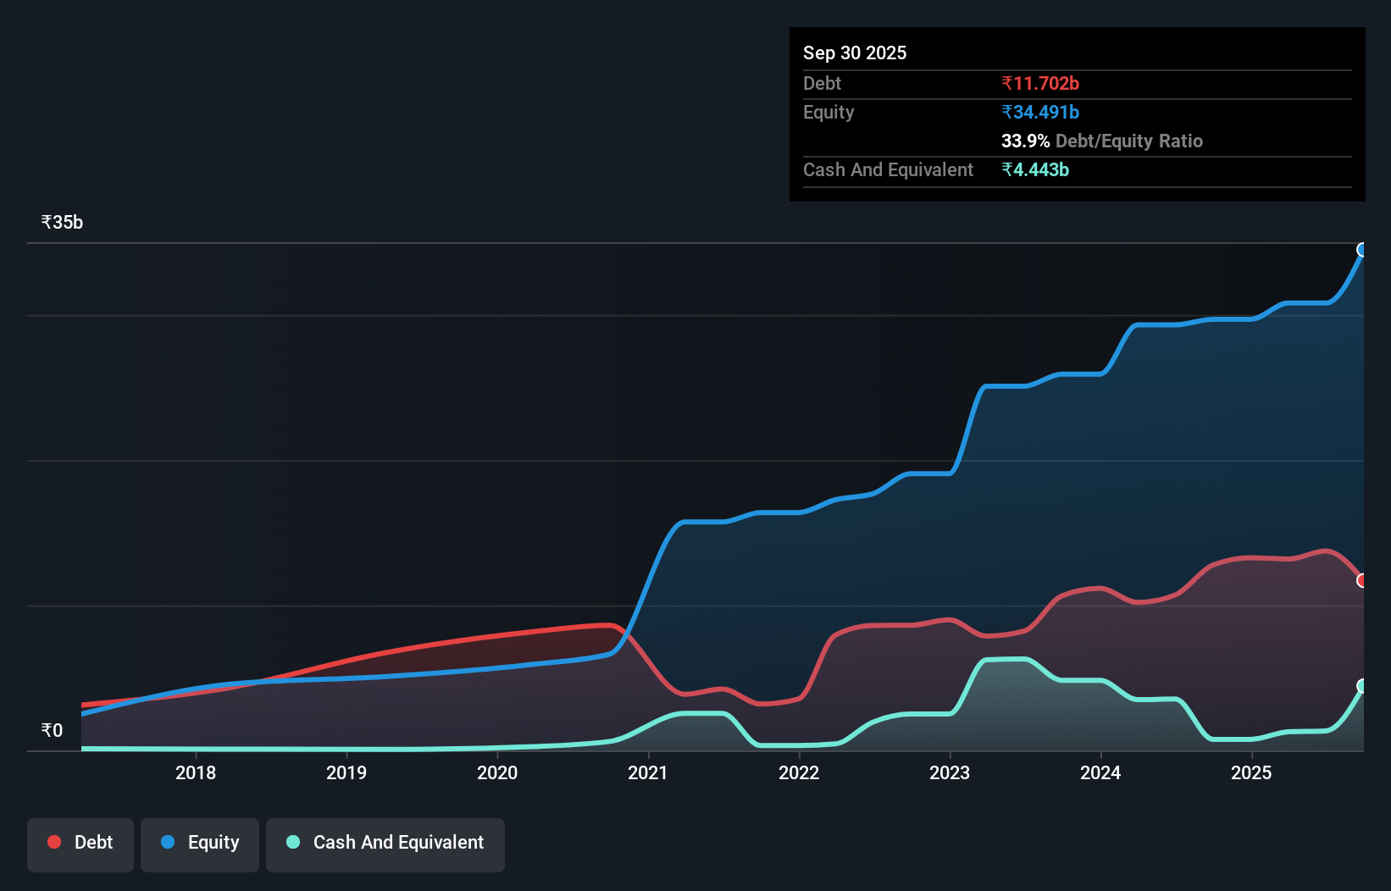Click the blue Equity legend dot icon
The image size is (1391, 891).
166,842
